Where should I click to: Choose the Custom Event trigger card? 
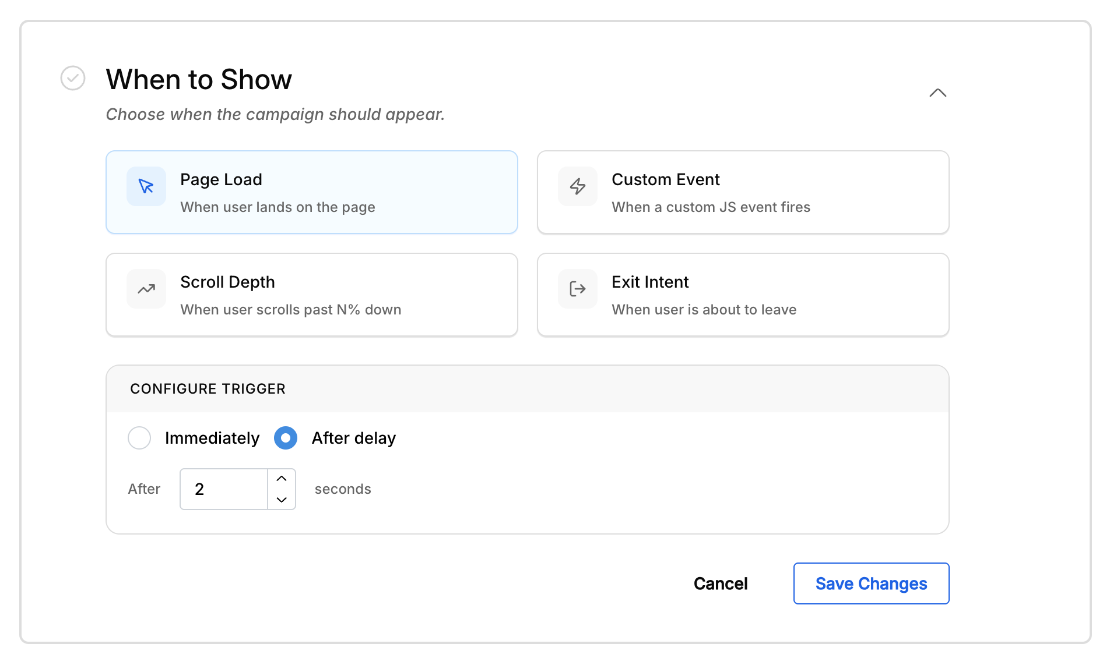(743, 192)
